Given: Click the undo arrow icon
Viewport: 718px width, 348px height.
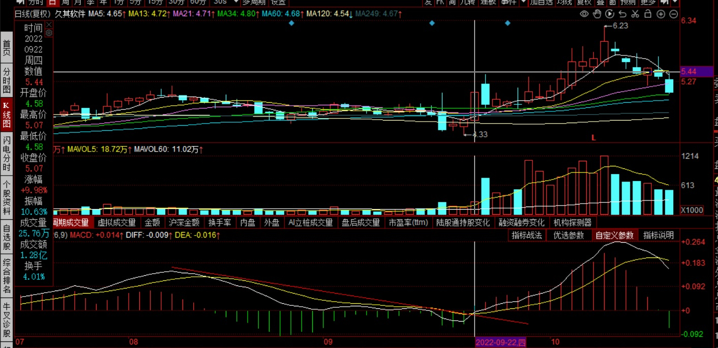Looking at the screenshot, I should coord(622,14).
